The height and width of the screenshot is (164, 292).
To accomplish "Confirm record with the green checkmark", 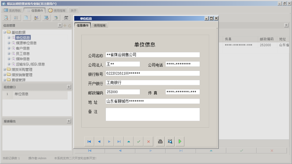I will tap(139, 141).
